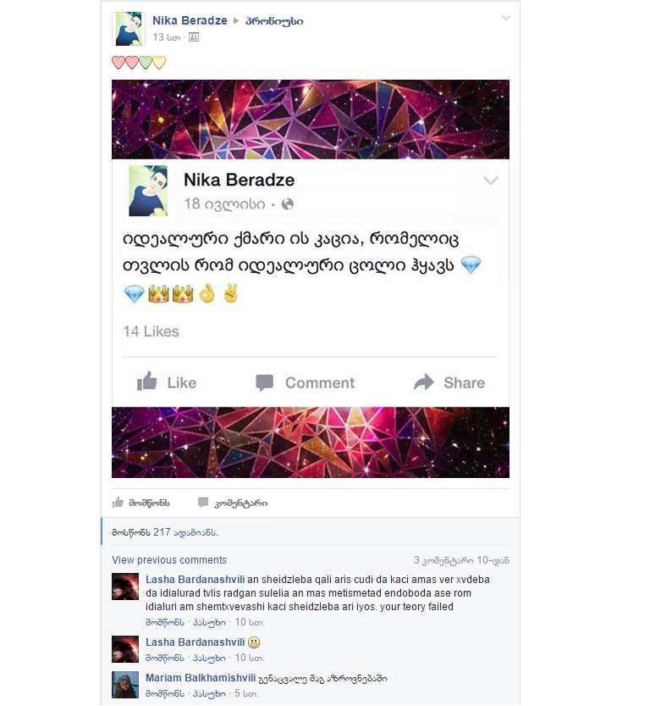This screenshot has height=706, width=650.
Task: Like the post with მომწონს thumbs-up button
Action: pos(141,503)
